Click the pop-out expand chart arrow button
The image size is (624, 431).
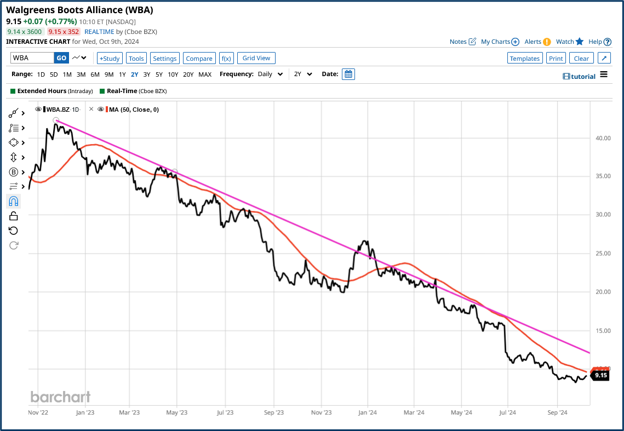click(x=604, y=58)
